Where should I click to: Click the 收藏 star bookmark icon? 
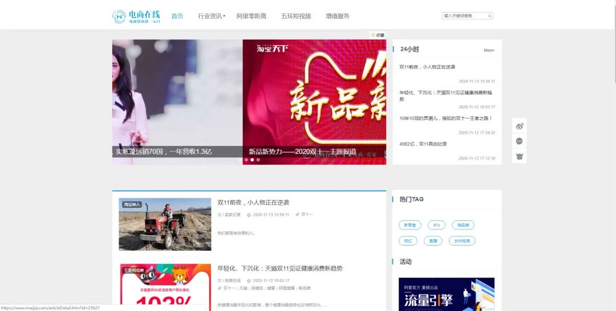(373, 35)
